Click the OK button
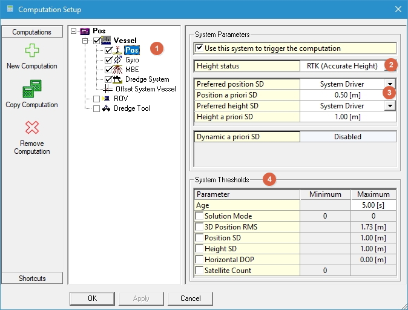Screen dimensions: 408x310 92,298
